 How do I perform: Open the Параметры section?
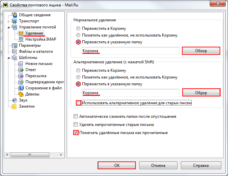30,45
